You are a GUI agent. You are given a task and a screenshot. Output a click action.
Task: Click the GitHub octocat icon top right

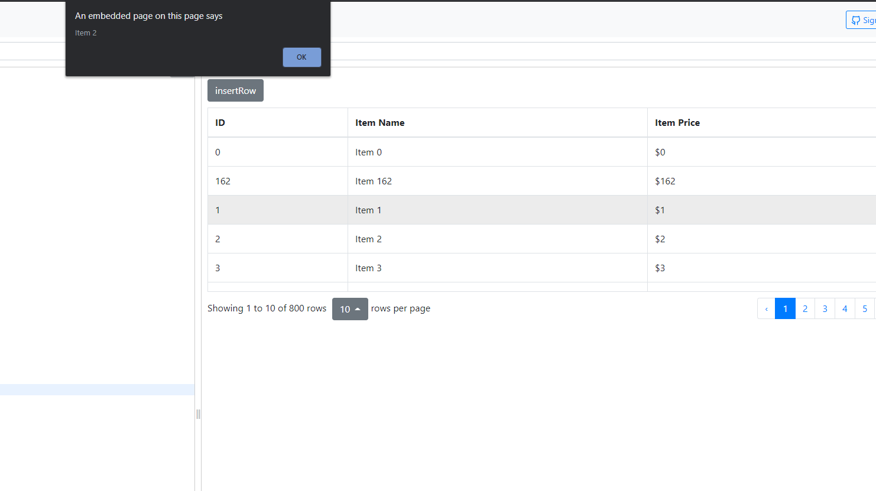pyautogui.click(x=855, y=19)
